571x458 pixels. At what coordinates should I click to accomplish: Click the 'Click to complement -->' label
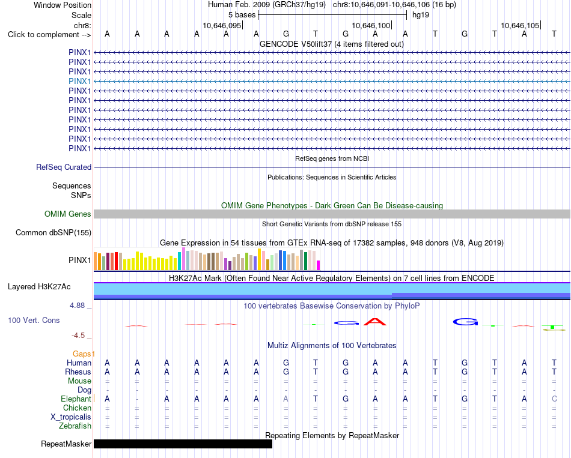[x=49, y=35]
